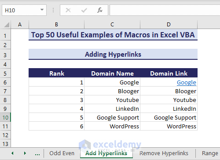Select row 8 header
This screenshot has width=220, height=160.
(x=5, y=100)
